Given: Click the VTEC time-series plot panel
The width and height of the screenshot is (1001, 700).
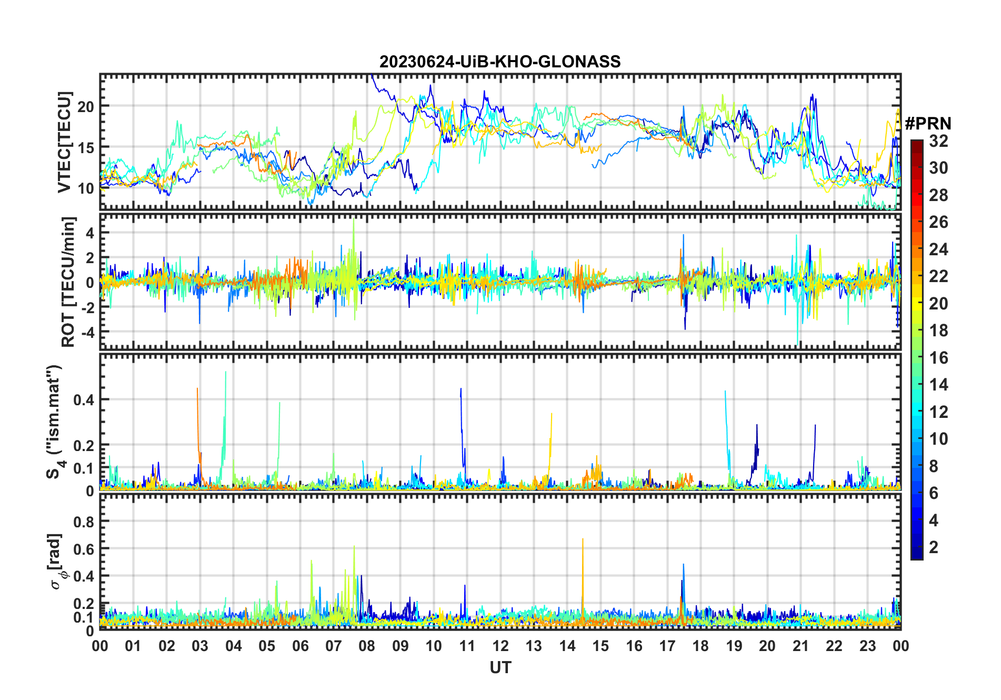Looking at the screenshot, I should tap(500, 142).
